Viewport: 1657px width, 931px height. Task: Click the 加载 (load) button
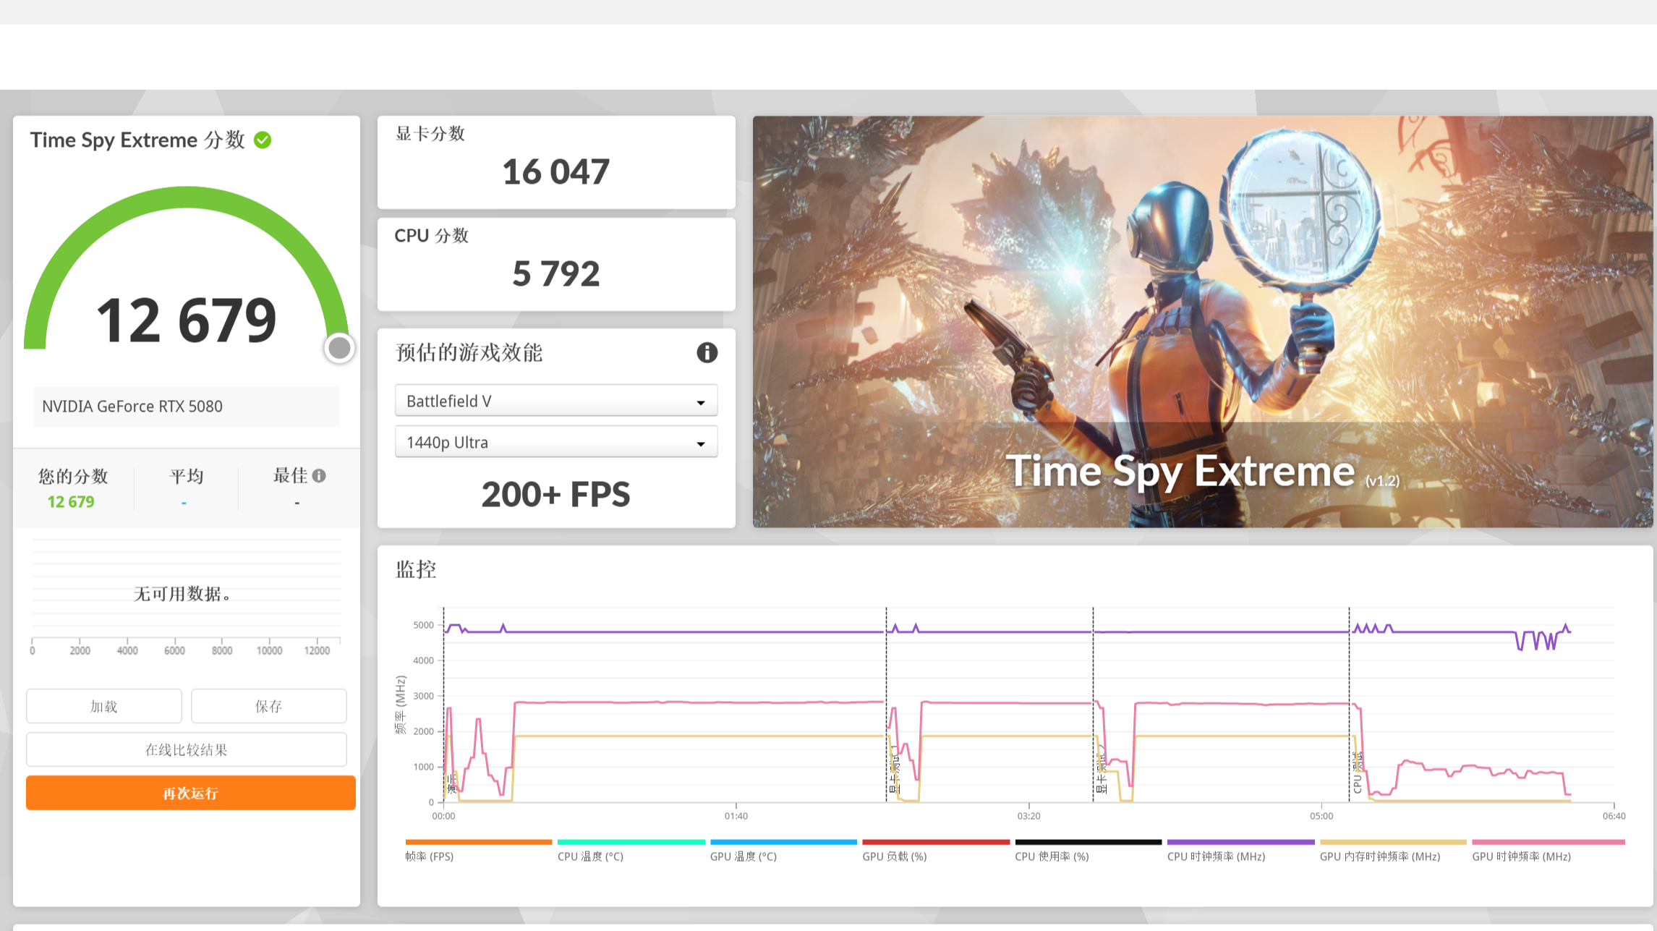point(103,706)
